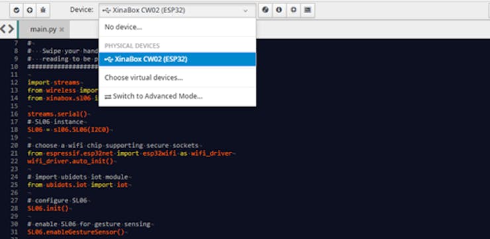Click 'from ubidots.iot import iot' line

[x=78, y=185]
